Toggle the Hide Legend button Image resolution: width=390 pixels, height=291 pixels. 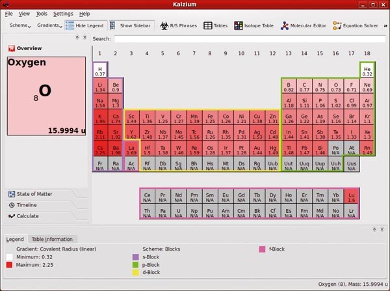[x=86, y=25]
